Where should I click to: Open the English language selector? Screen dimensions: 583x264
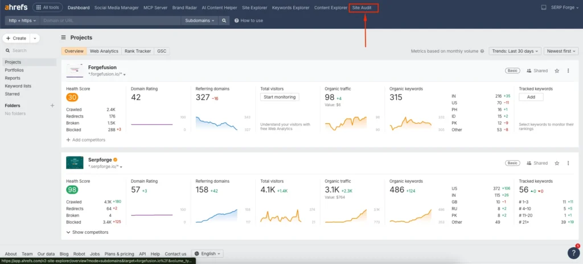coord(207,254)
